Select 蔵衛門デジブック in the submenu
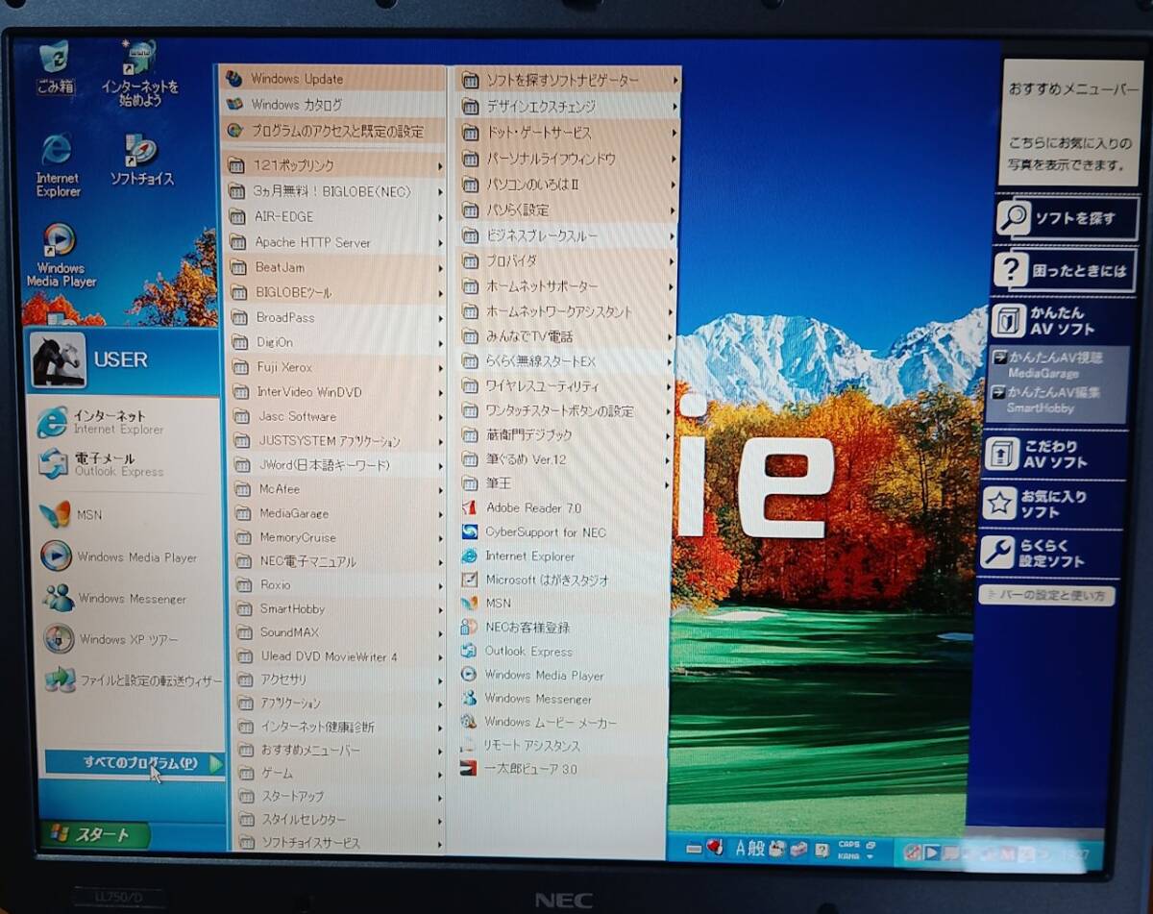 click(x=565, y=434)
